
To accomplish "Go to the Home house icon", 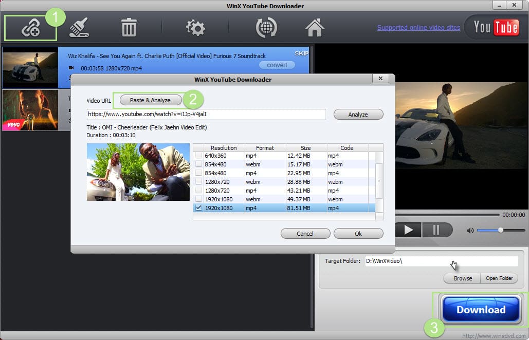I will point(315,28).
